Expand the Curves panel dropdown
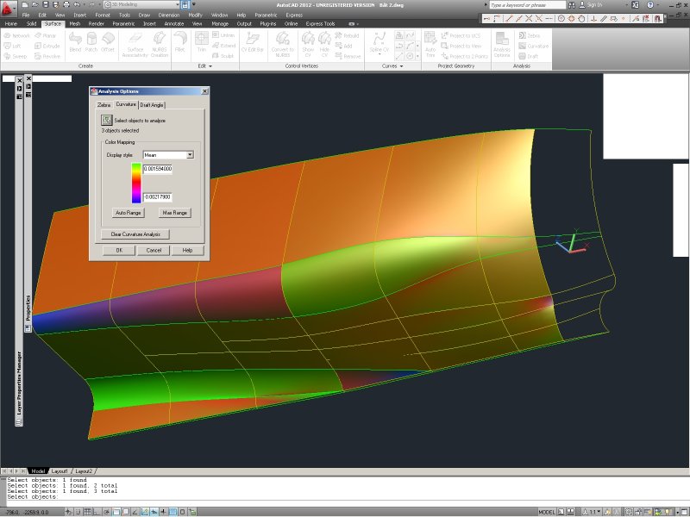Viewport: 690px width, 517px height. pyautogui.click(x=402, y=65)
